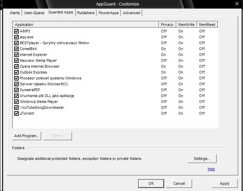Click SumatraPDF MemWrite value On

pos(181,90)
